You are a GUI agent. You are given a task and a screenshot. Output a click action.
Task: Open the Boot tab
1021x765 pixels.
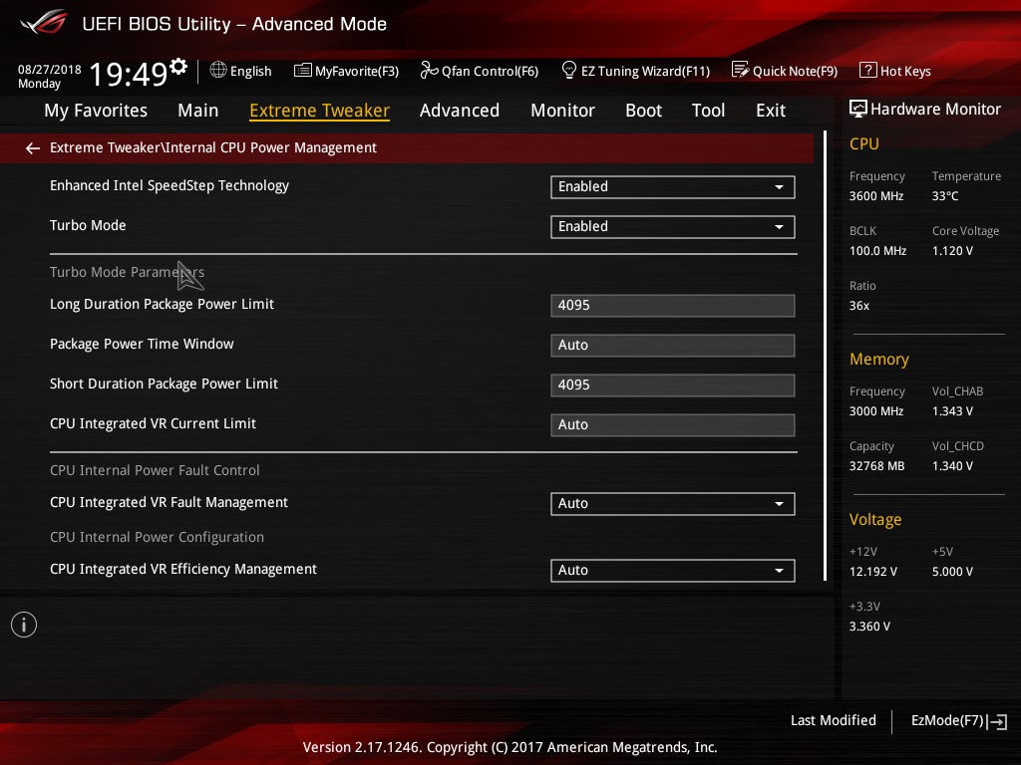click(643, 111)
